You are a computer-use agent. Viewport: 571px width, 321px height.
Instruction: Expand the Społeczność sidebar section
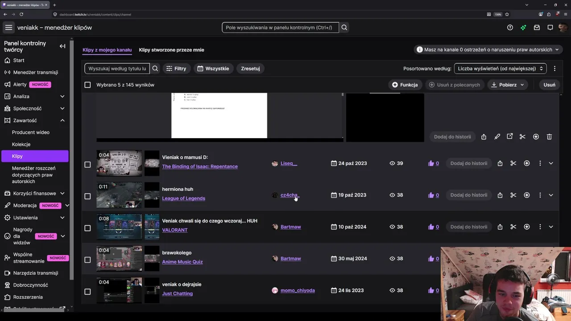pyautogui.click(x=62, y=108)
